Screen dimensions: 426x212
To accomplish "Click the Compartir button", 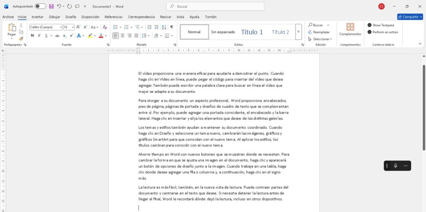I will [x=410, y=17].
